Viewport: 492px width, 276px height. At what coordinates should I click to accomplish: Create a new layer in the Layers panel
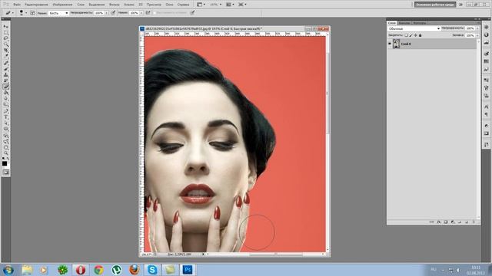pyautogui.click(x=467, y=222)
